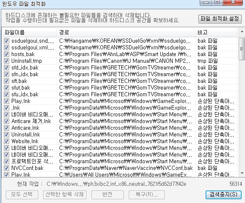Uncheck the hosts.bak file checkbox
The width and height of the screenshot is (245, 203).
coord(6,54)
